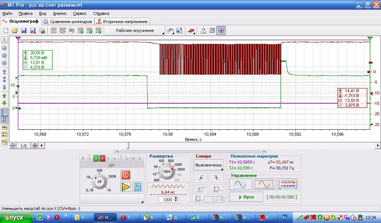Toggle the vertical grid lines button in the left toolbar
The width and height of the screenshot is (381, 223).
4,112
